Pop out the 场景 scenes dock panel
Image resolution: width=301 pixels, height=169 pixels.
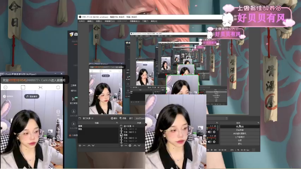[117, 123]
